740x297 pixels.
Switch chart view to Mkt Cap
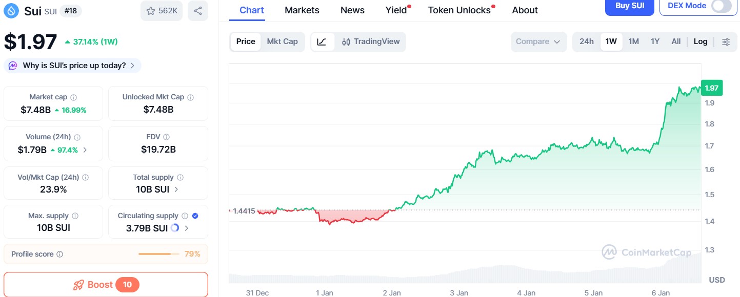pyautogui.click(x=283, y=41)
